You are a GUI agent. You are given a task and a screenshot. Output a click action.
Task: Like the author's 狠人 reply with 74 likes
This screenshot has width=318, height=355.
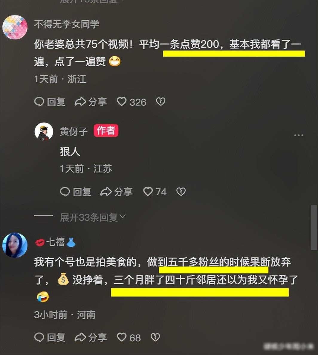pyautogui.click(x=155, y=192)
